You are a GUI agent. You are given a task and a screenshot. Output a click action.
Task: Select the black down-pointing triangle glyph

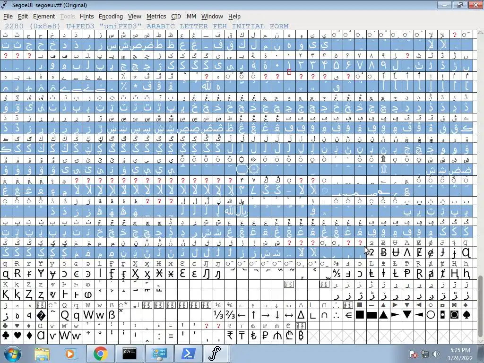(x=407, y=315)
